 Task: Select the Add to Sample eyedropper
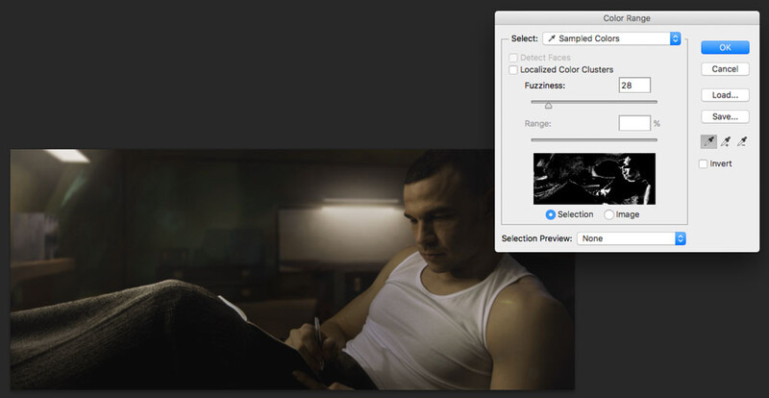pyautogui.click(x=726, y=142)
